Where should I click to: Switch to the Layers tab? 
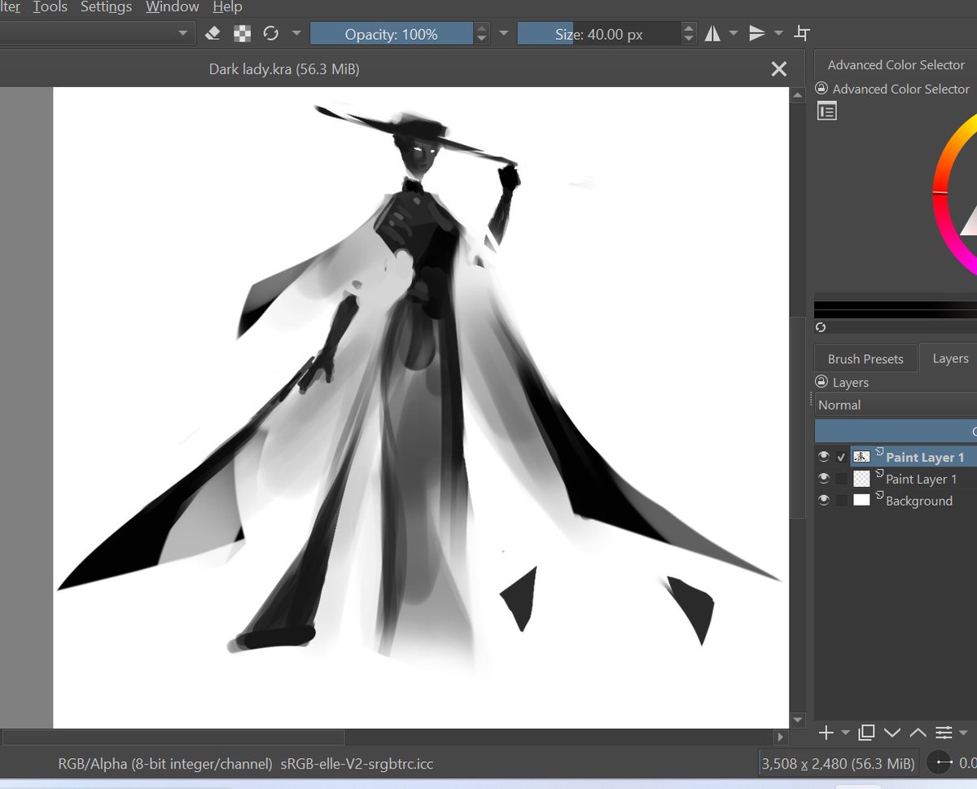[x=949, y=358]
